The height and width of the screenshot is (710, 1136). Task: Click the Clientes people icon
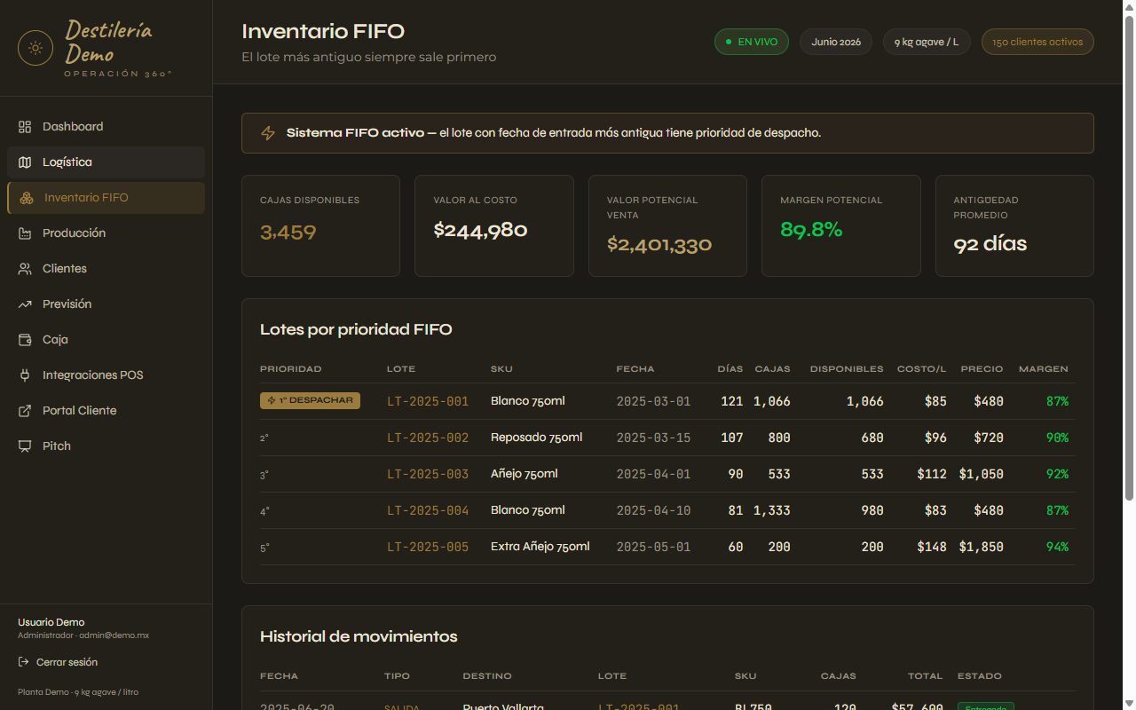(x=25, y=269)
